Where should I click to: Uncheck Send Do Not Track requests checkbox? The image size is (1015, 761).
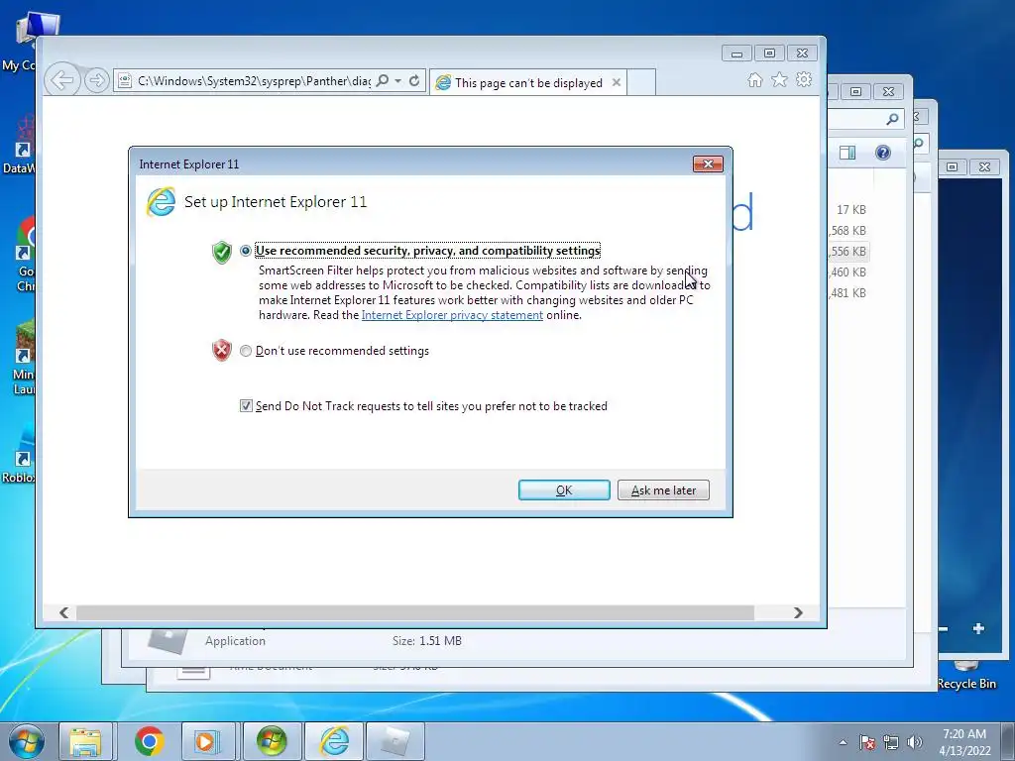coord(246,405)
